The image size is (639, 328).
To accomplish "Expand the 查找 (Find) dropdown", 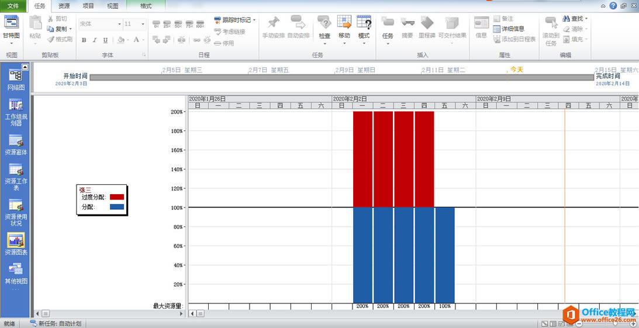I will tap(586, 19).
